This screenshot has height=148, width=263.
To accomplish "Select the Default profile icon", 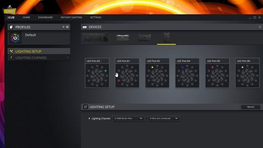I will pyautogui.click(x=15, y=37).
